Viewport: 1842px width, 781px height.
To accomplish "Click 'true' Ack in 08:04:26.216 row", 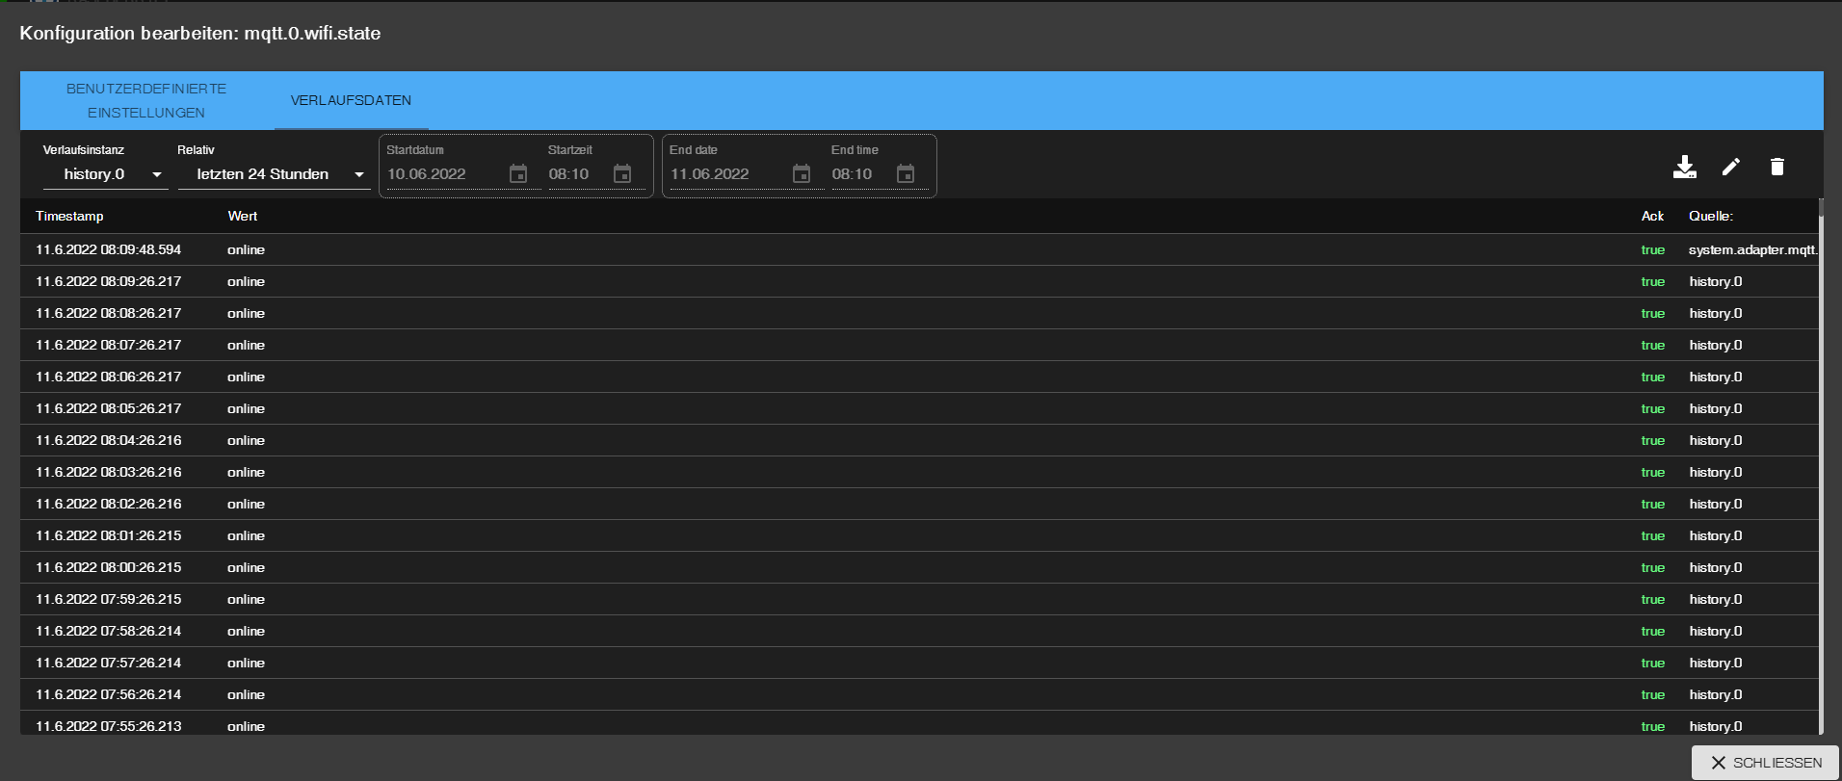I will [1653, 440].
